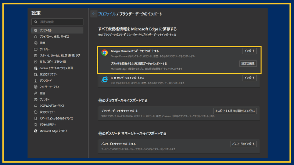Open the 設定のリセット reset icon
This screenshot has height=165, width=294.
[x=36, y=112]
